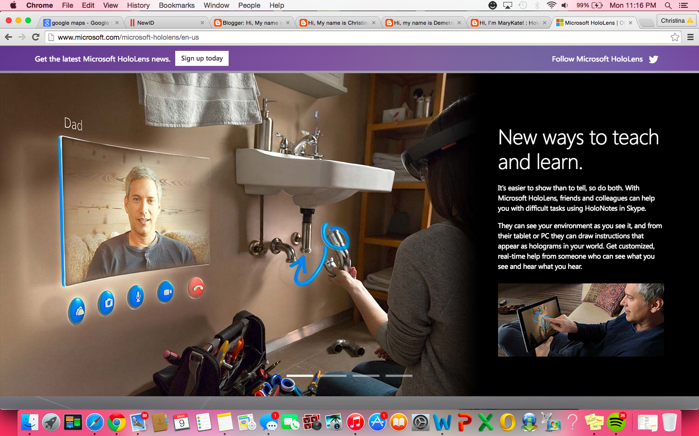This screenshot has height=436, width=699.
Task: Click the video camera hologram button
Action: pyautogui.click(x=166, y=292)
